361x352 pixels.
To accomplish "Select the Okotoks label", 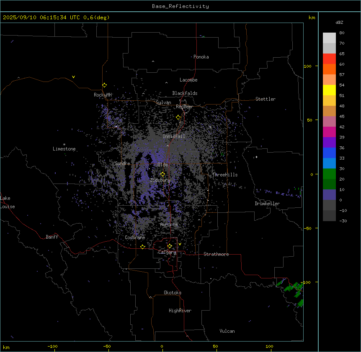I will point(173,293).
